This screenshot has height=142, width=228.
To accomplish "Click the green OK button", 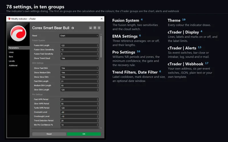I will 84,134.
